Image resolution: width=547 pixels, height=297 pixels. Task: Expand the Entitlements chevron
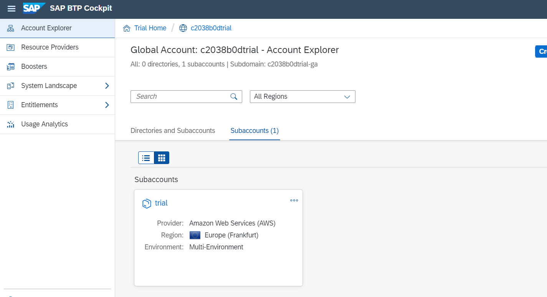coord(107,105)
